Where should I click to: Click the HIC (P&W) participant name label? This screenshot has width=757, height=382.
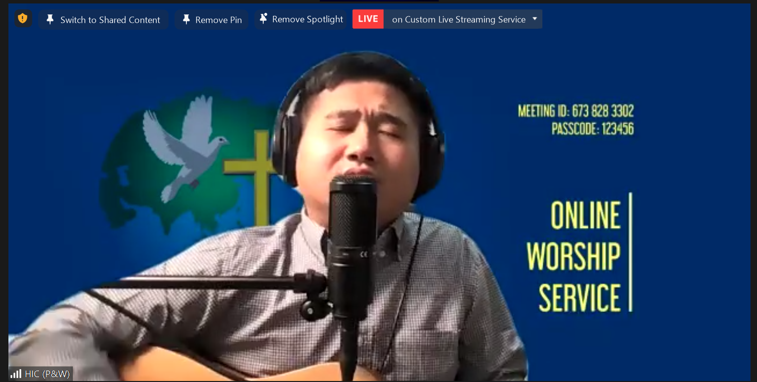point(48,374)
